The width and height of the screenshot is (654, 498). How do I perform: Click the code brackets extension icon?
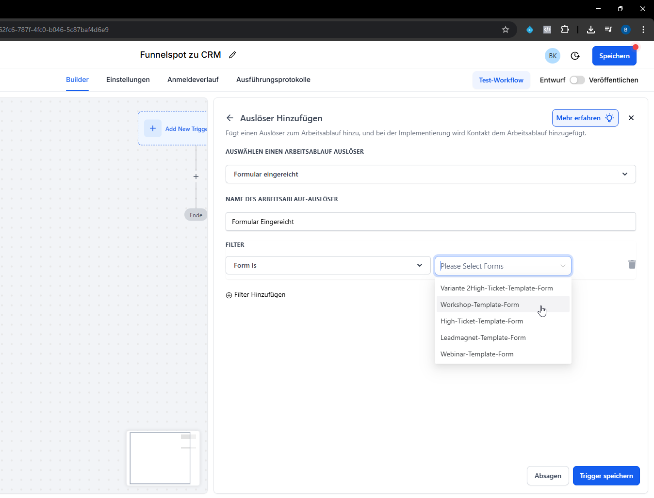pyautogui.click(x=547, y=30)
